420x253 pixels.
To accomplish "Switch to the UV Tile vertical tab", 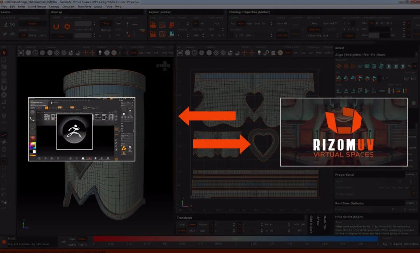I will click(318, 221).
